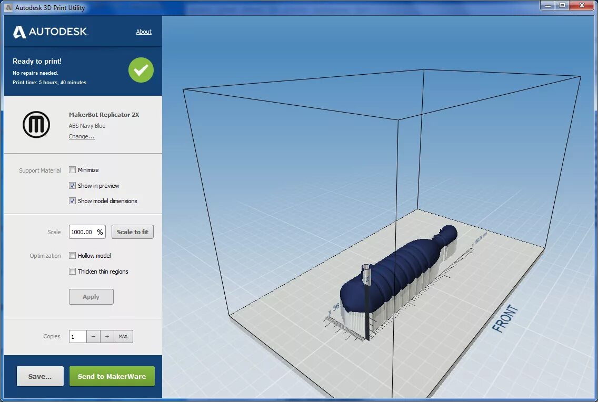This screenshot has height=402, width=598.
Task: Click the Apply button
Action: click(x=91, y=297)
